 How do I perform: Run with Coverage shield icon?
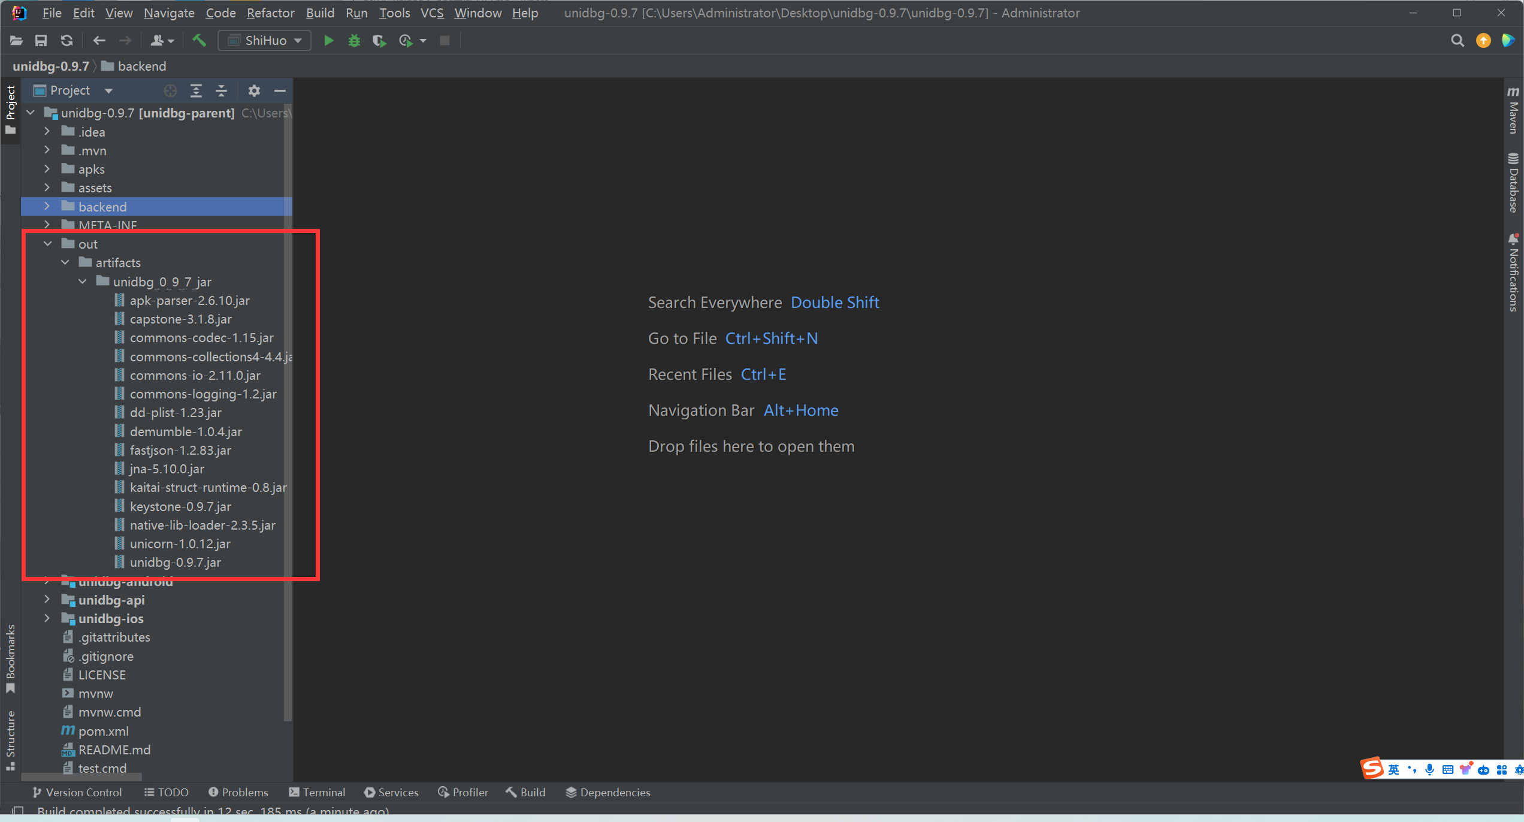pyautogui.click(x=379, y=41)
